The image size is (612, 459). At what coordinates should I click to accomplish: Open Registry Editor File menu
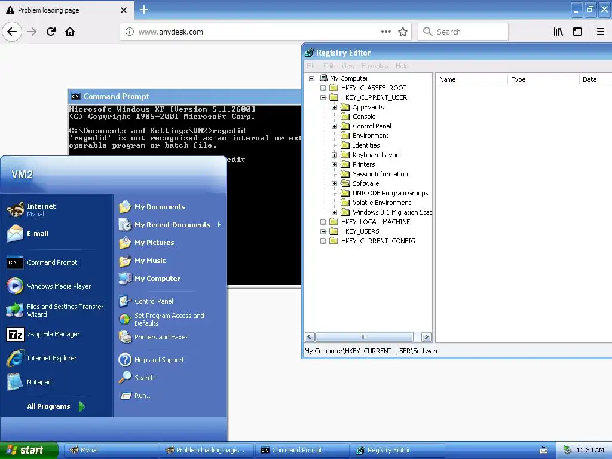tap(311, 66)
